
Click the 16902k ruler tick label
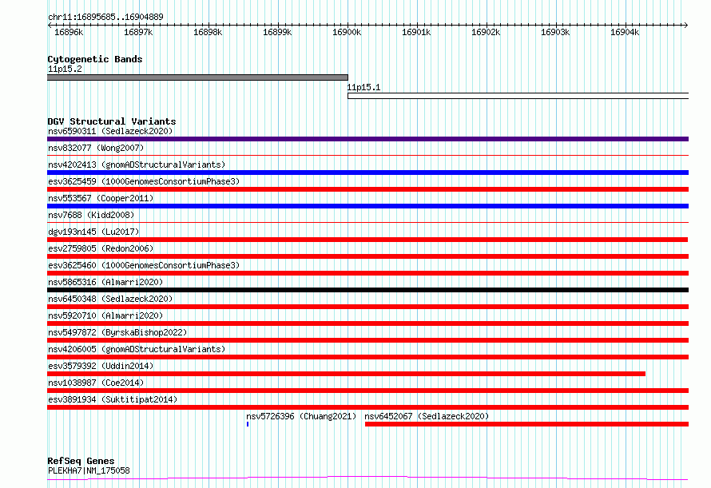tap(486, 32)
